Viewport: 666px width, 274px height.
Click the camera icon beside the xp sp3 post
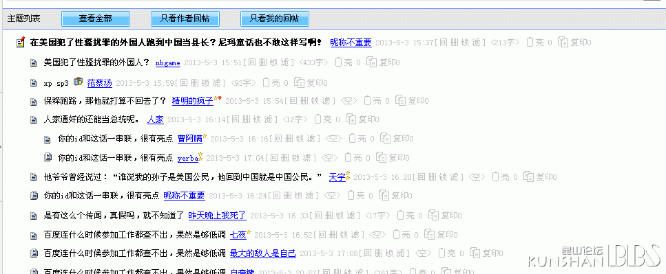point(78,81)
